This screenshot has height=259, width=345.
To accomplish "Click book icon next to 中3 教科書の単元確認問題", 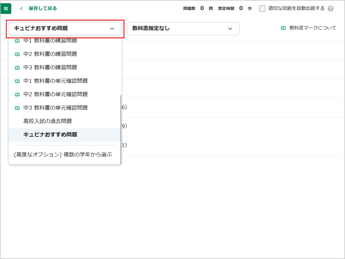I will pyautogui.click(x=17, y=108).
